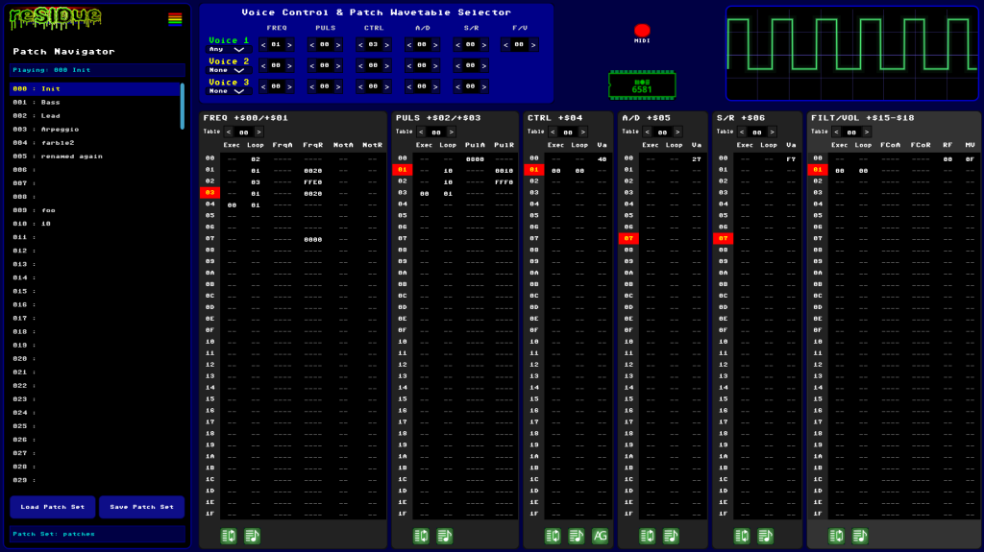This screenshot has width=984, height=552.
Task: Click the FILT/VOL panel loop-list icon
Action: coord(837,536)
